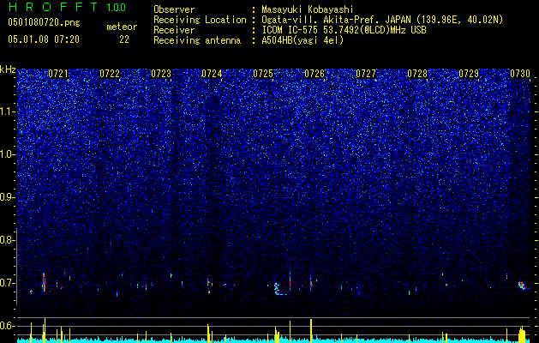539x343 pixels.
Task: Click the 0724 time marker
Action: (x=212, y=74)
